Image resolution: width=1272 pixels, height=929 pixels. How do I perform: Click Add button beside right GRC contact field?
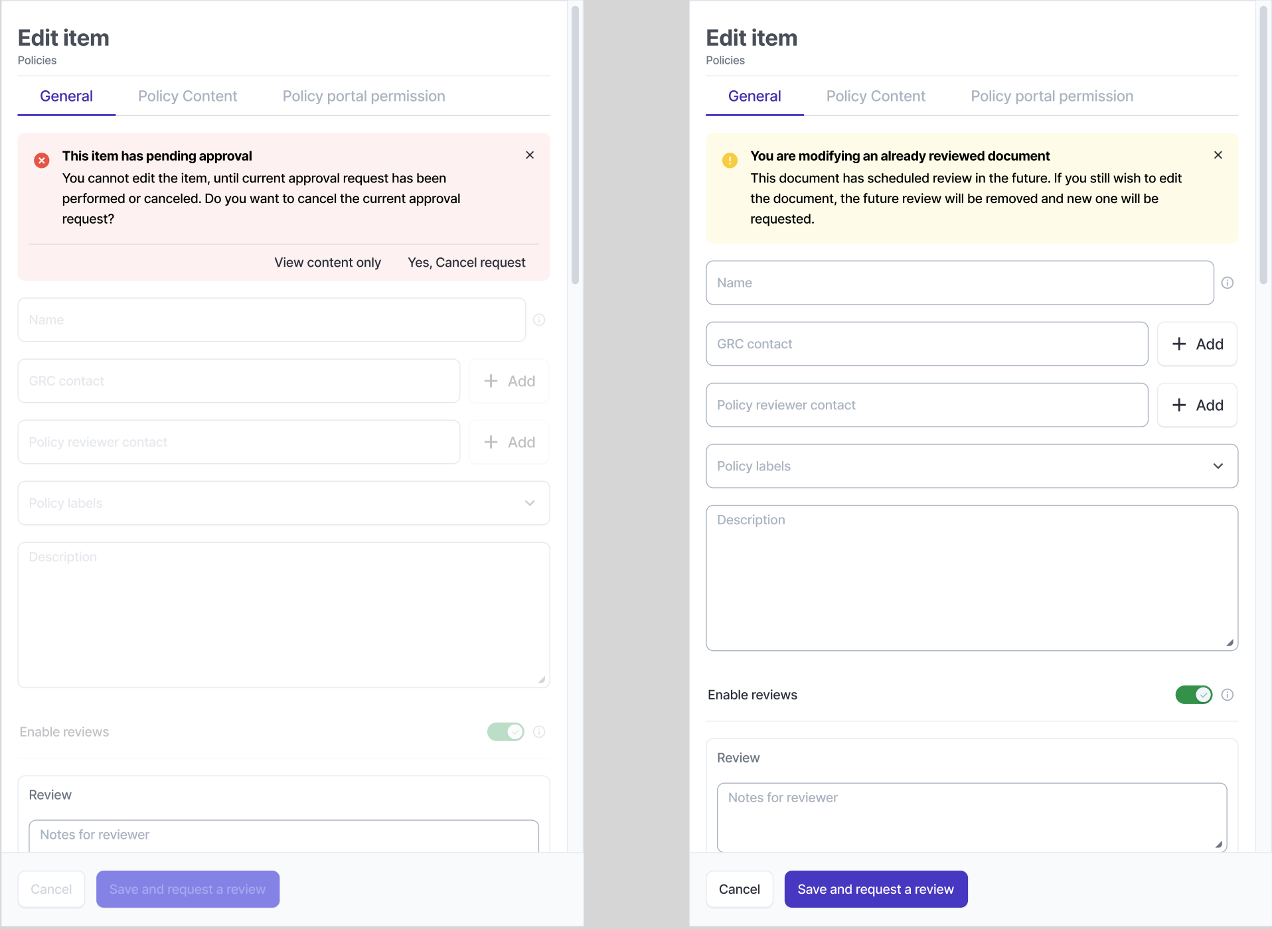[1197, 344]
